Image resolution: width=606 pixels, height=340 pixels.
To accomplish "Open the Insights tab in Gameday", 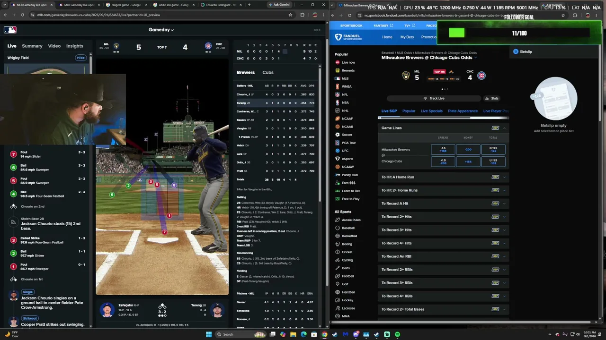I will click(x=75, y=46).
